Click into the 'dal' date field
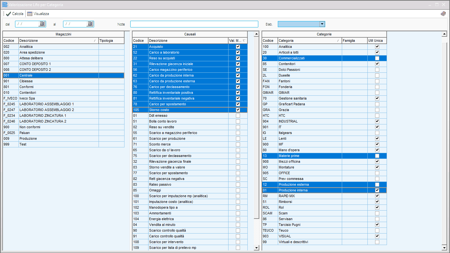450x253 pixels. tap(27, 24)
